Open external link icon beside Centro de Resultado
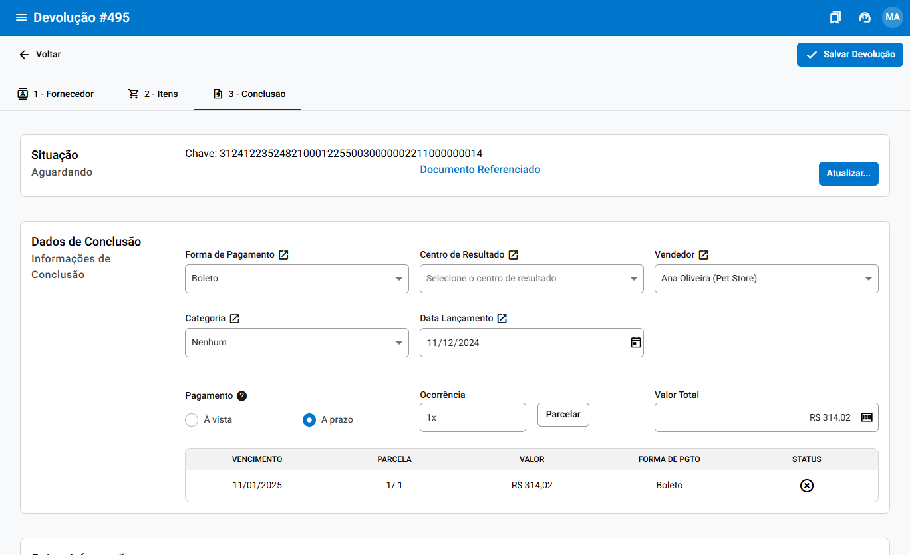 click(514, 255)
